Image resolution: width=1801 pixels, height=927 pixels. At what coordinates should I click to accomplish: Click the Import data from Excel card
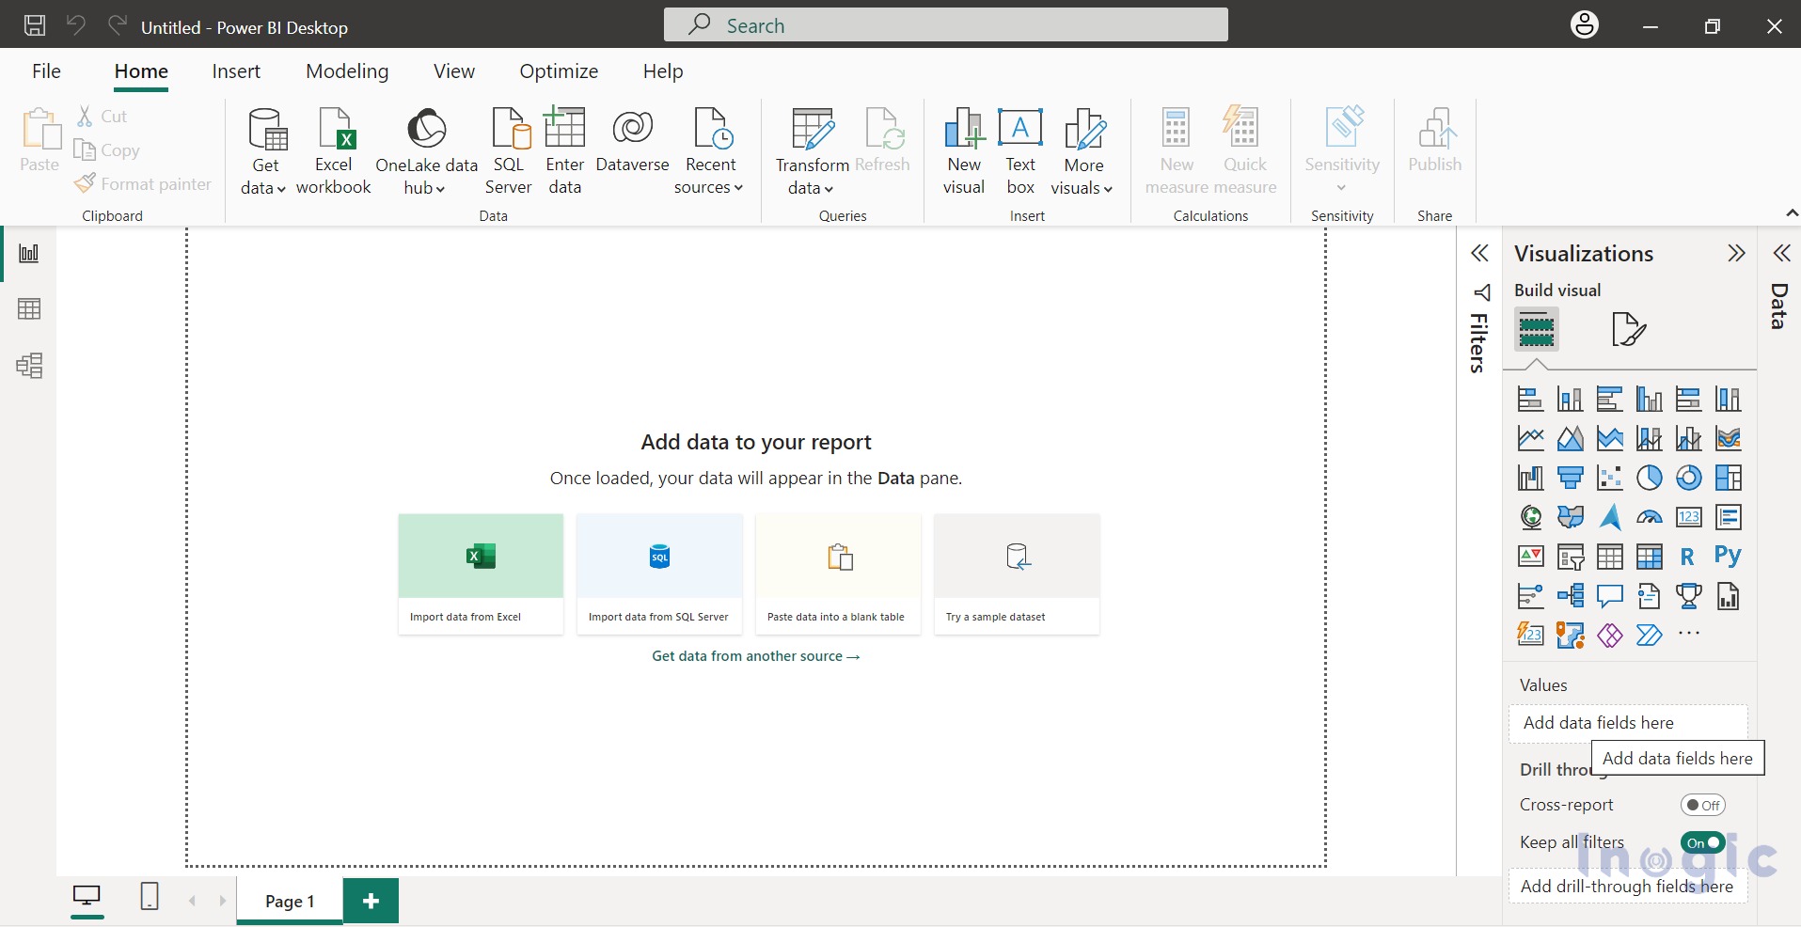(481, 573)
